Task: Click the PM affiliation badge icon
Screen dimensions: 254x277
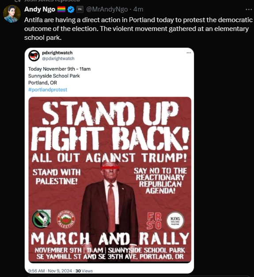Action: (x=80, y=9)
